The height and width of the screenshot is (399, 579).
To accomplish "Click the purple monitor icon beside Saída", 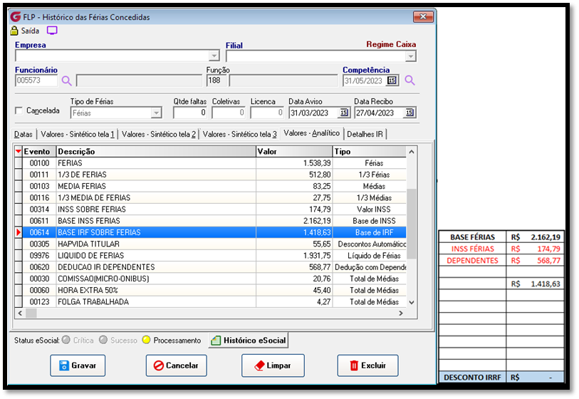I will 52,31.
